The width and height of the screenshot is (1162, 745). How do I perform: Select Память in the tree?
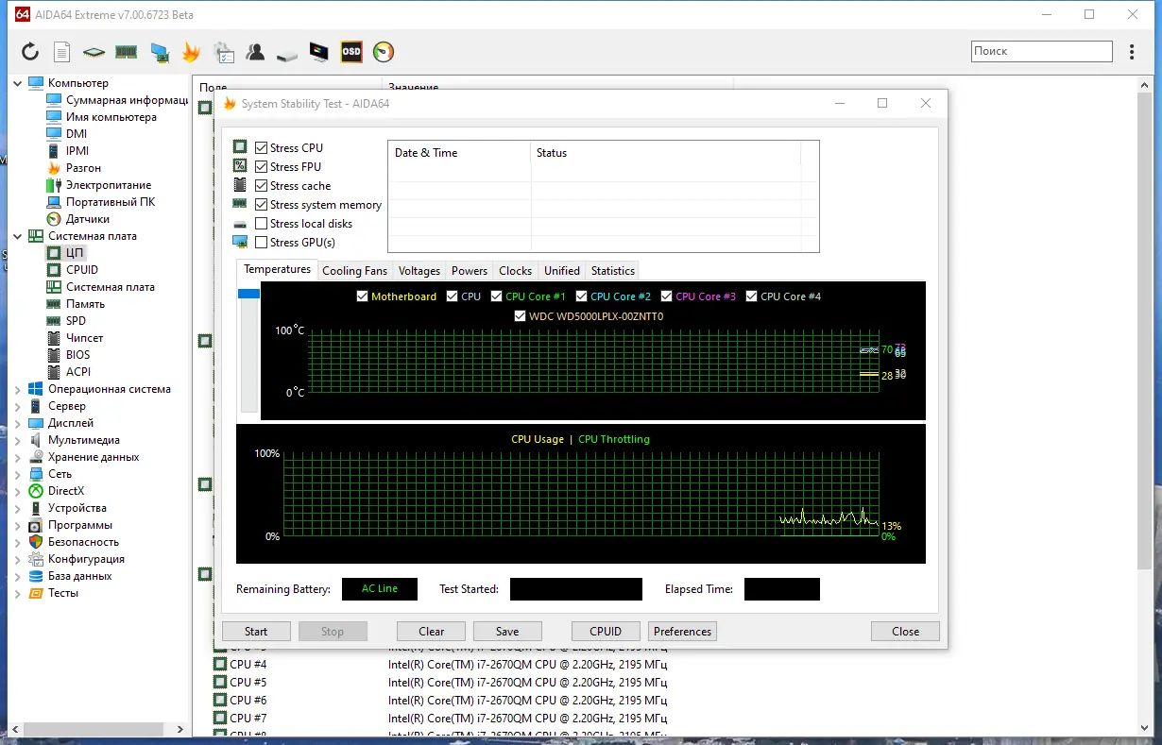click(x=86, y=304)
